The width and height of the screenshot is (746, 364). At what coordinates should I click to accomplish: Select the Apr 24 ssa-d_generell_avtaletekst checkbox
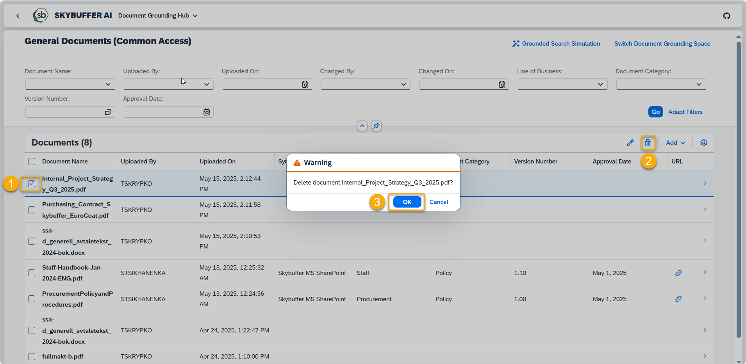coord(32,330)
